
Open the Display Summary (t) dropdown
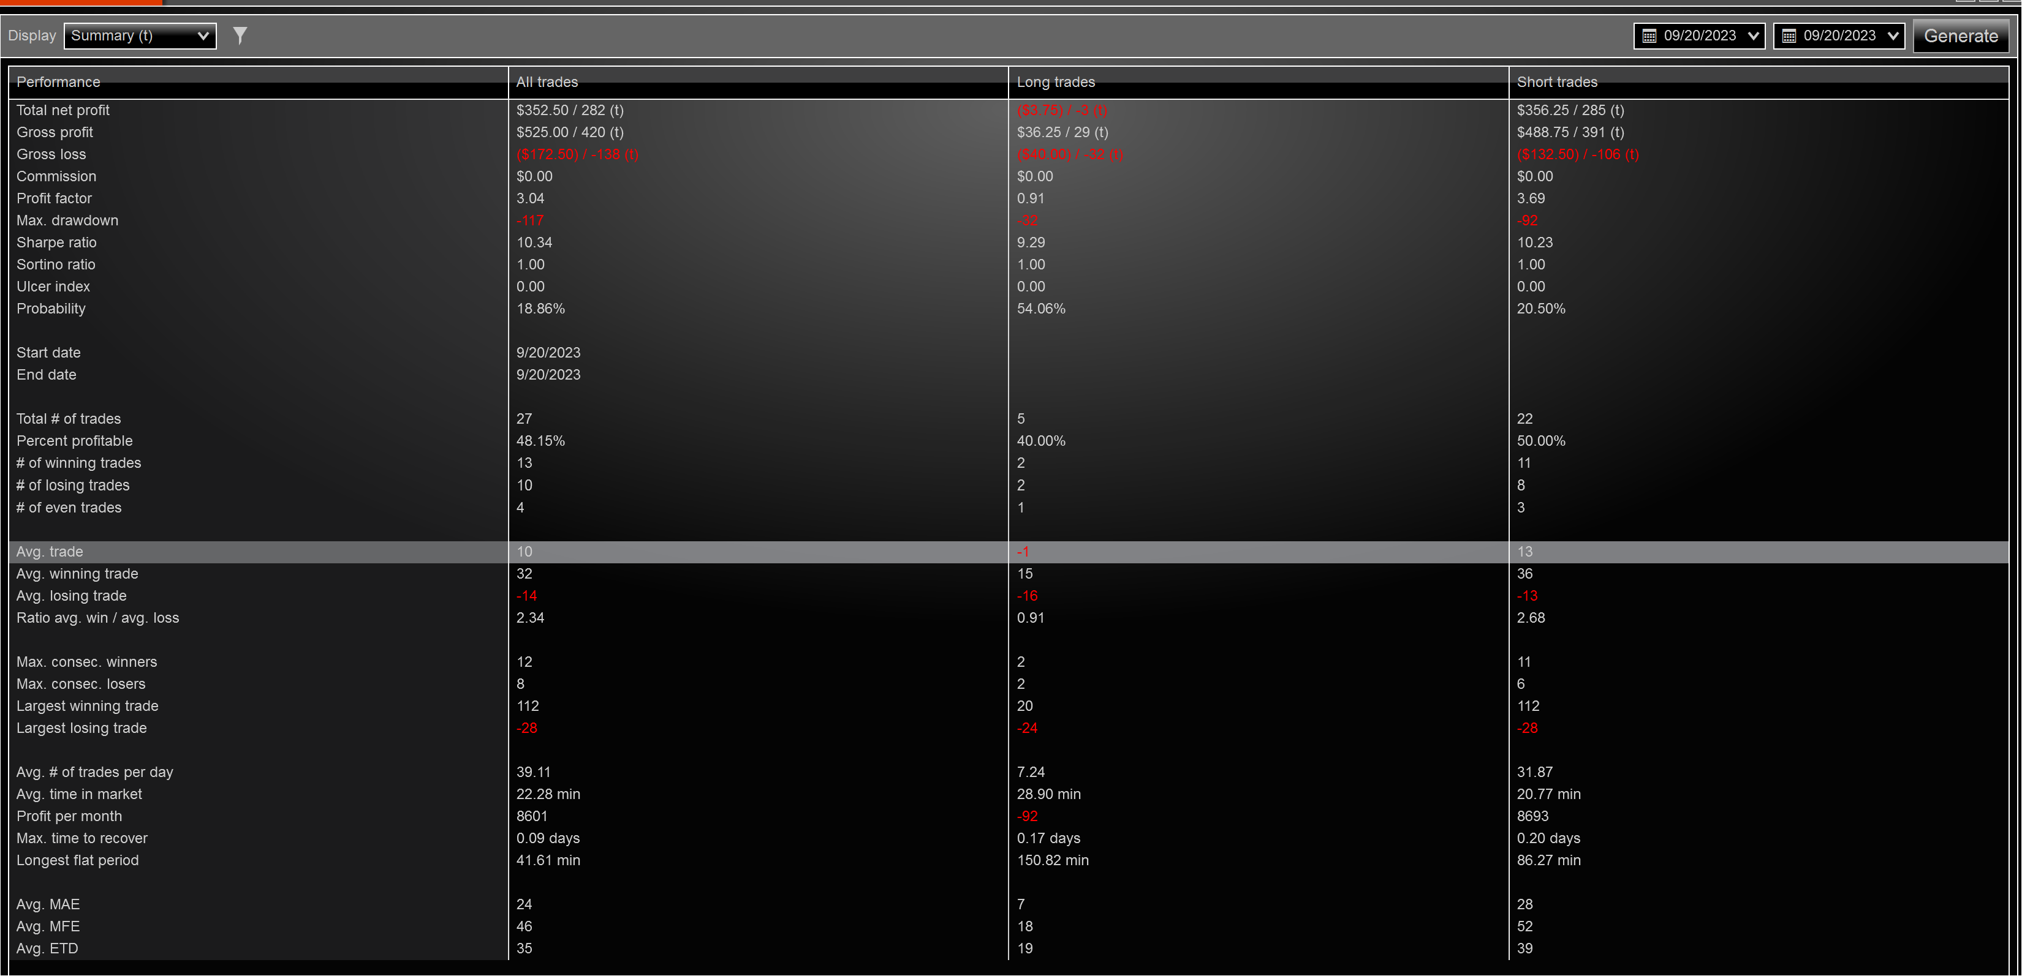click(140, 36)
